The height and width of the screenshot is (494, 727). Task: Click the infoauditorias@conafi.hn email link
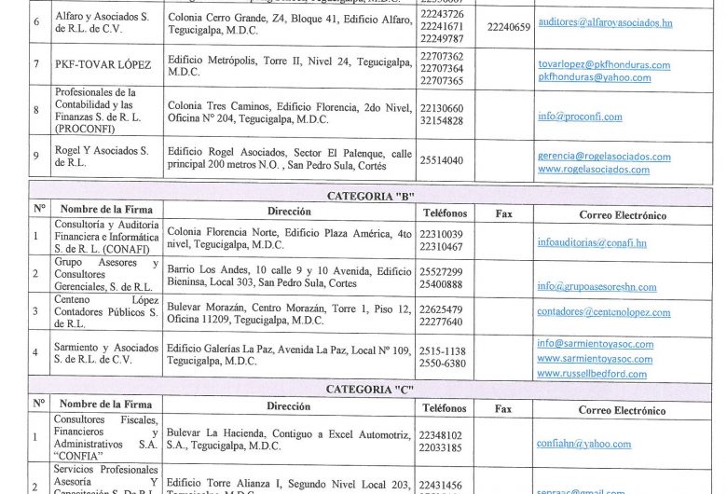[592, 242]
